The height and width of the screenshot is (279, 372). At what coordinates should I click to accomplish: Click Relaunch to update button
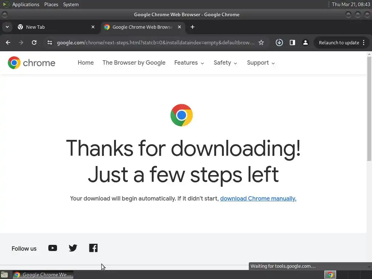pyautogui.click(x=339, y=43)
